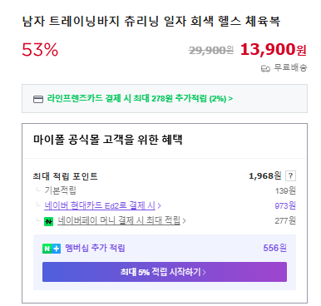Click the question mark help icon

coord(290,175)
